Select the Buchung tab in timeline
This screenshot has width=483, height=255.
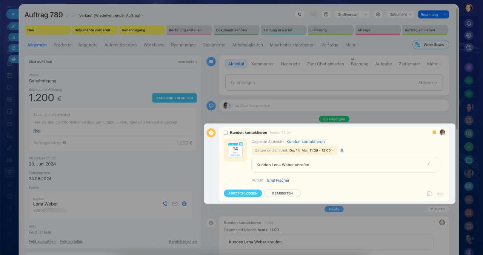pos(360,64)
